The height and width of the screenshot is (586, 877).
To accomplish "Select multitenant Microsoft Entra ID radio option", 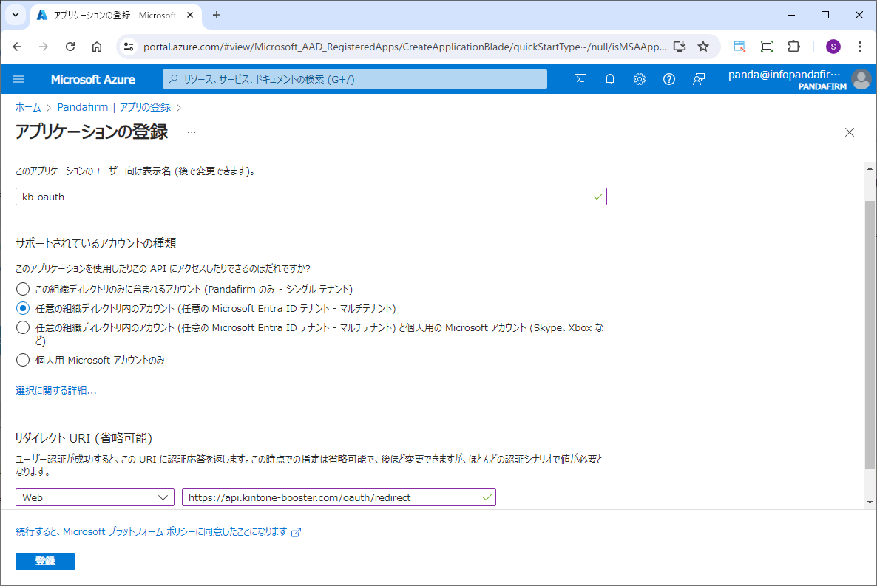I will [23, 308].
